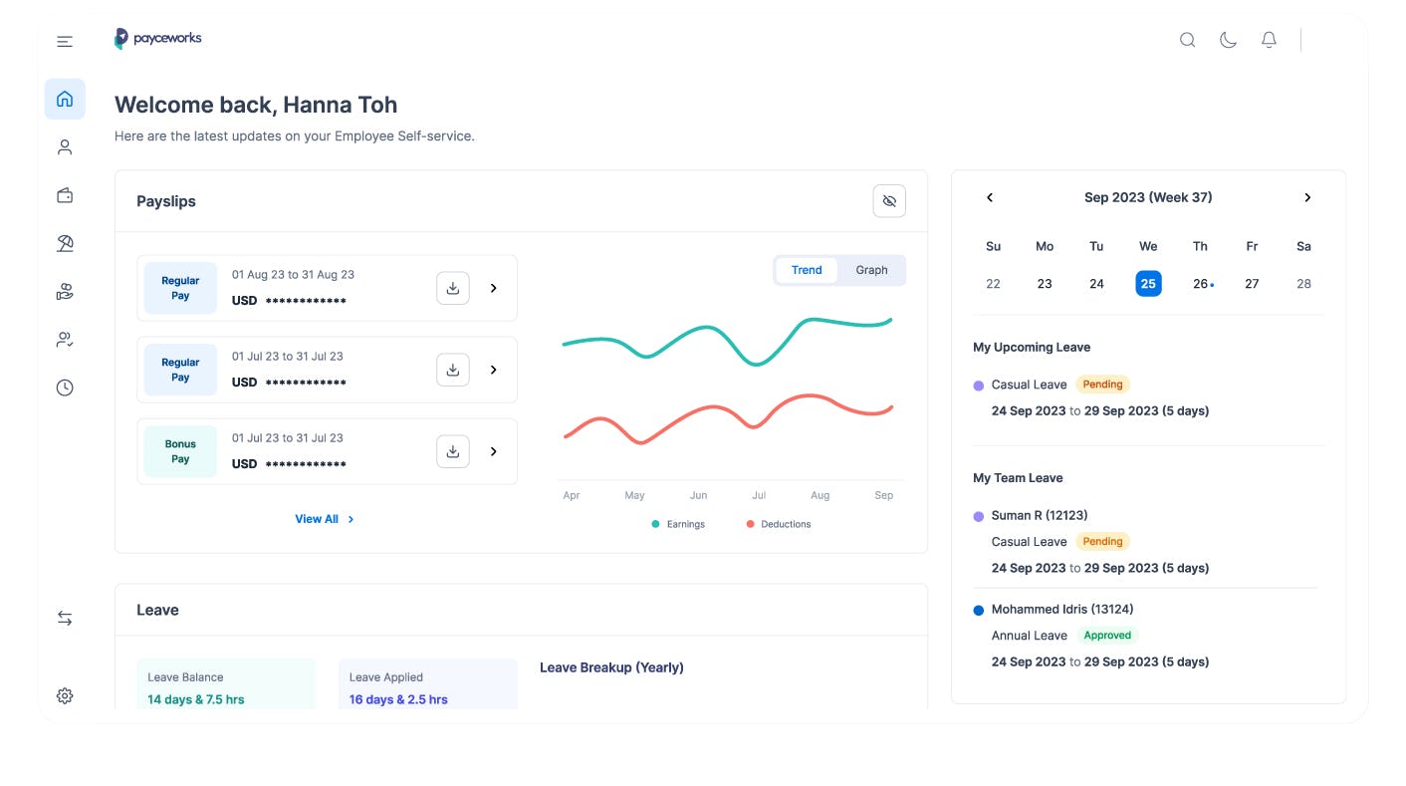Go to next week in calendar
Screen dimensions: 1406x786
(x=1307, y=197)
